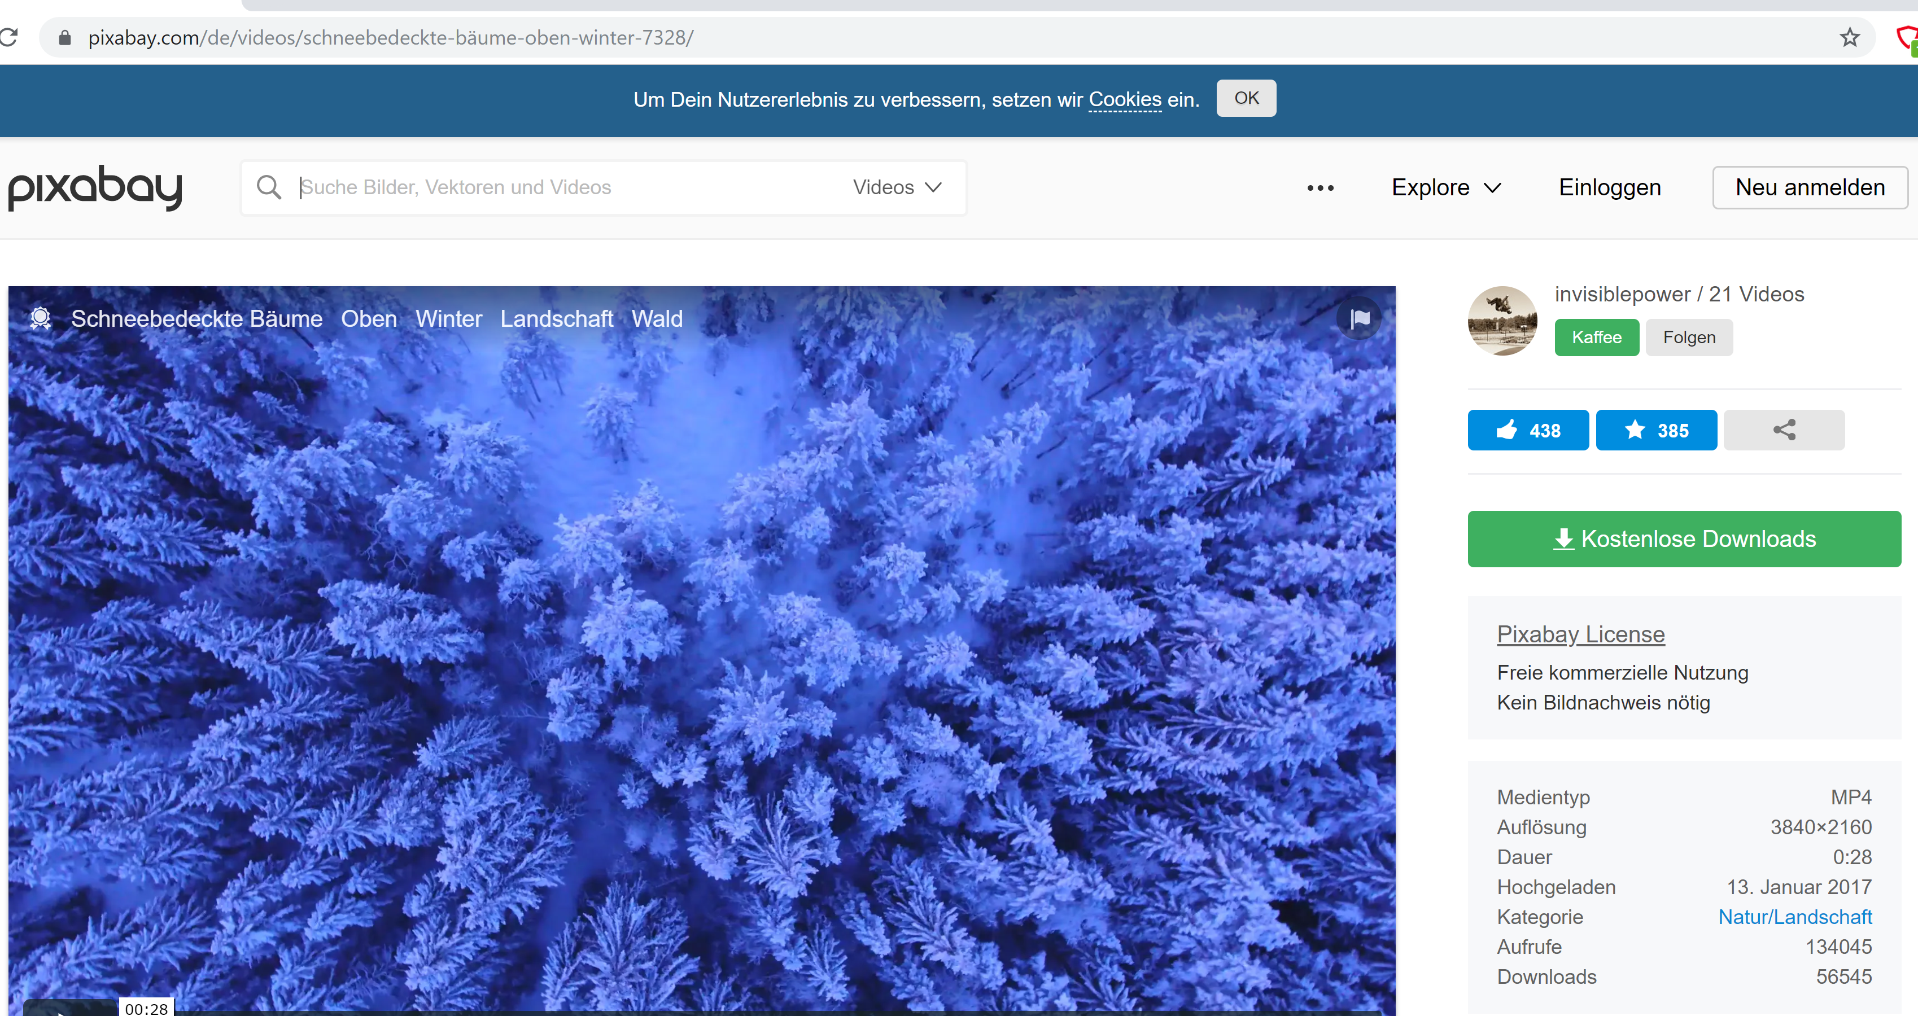
Task: Open the share icon button
Action: pos(1784,430)
